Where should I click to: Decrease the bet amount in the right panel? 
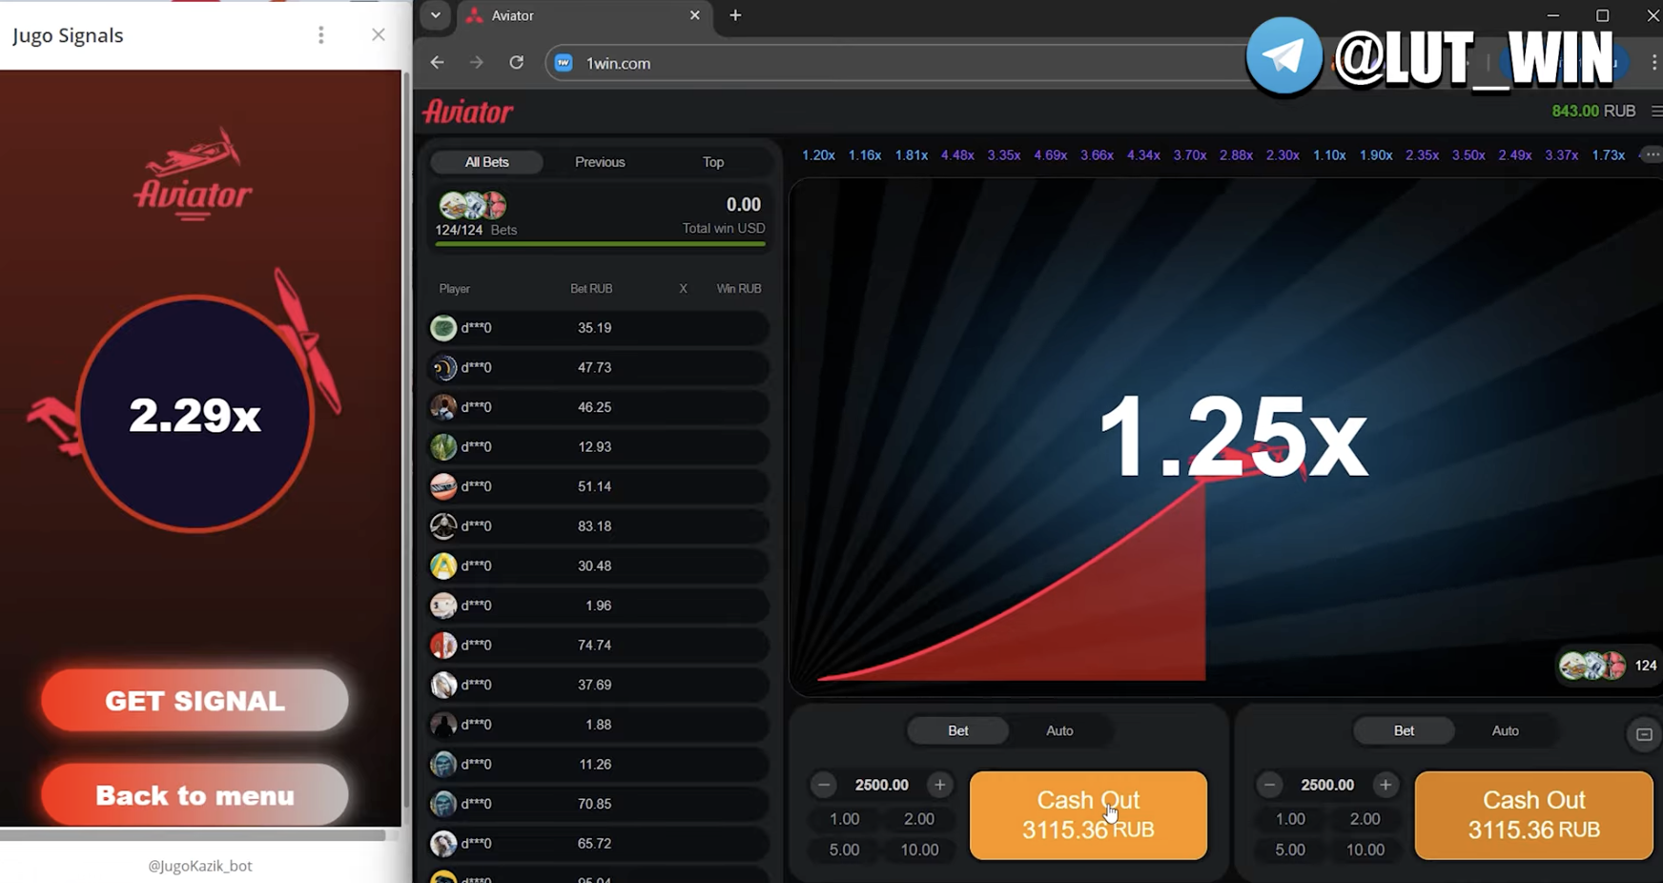tap(1269, 785)
